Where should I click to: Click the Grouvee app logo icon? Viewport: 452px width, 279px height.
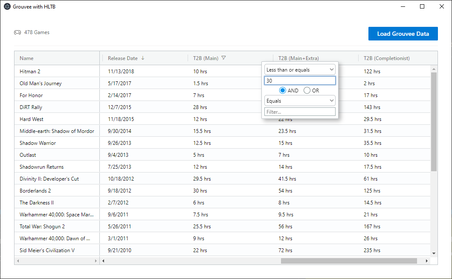(7, 7)
